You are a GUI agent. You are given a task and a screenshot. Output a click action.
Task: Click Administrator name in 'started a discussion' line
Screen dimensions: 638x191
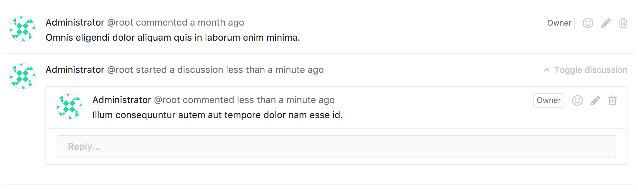pos(75,70)
